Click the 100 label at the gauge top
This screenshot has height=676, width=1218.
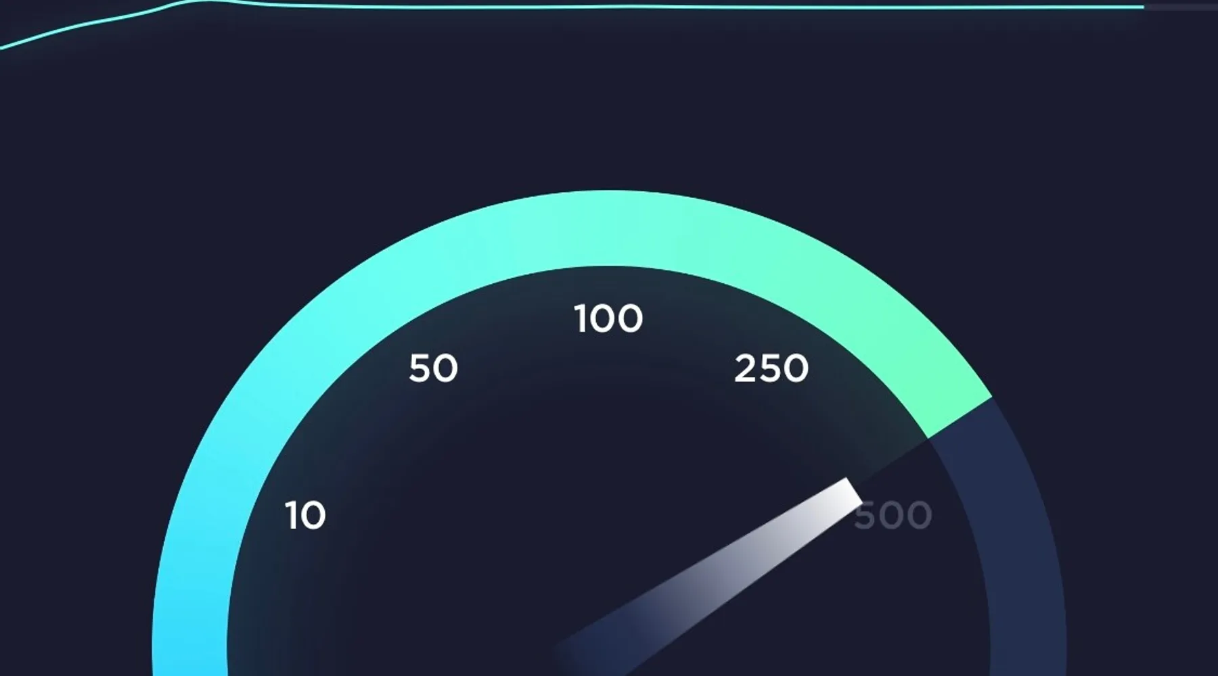click(x=608, y=319)
